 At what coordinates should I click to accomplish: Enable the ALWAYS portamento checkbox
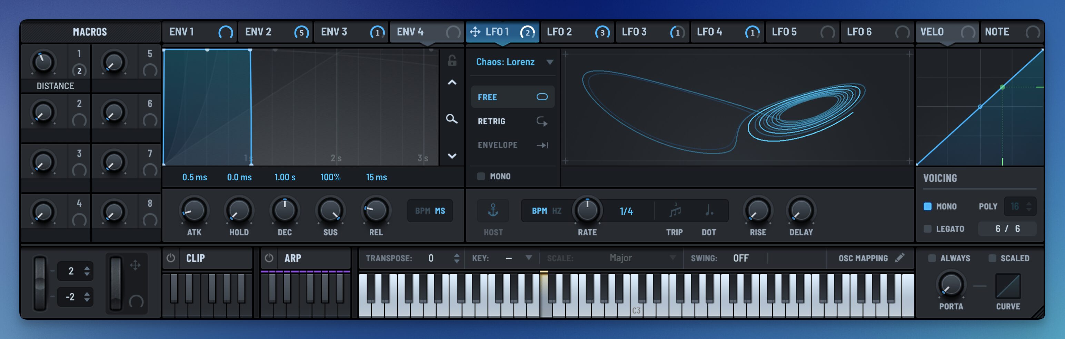coord(932,258)
